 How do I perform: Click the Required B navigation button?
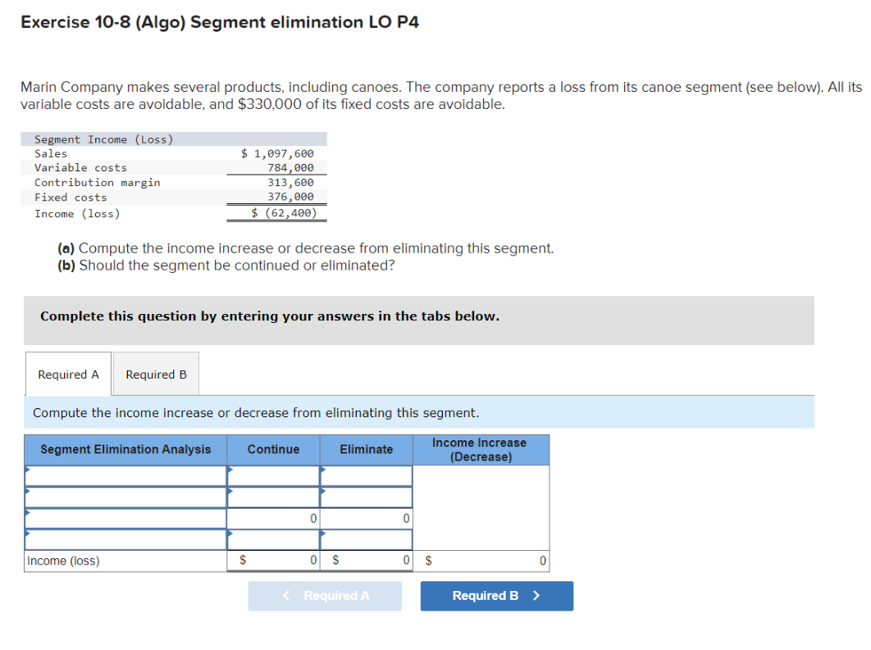click(x=496, y=596)
